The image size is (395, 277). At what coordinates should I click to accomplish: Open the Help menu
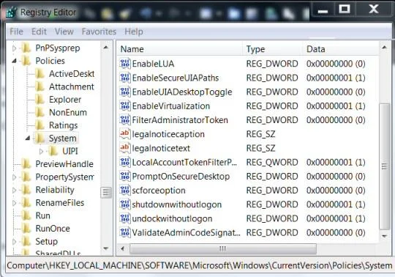click(134, 32)
